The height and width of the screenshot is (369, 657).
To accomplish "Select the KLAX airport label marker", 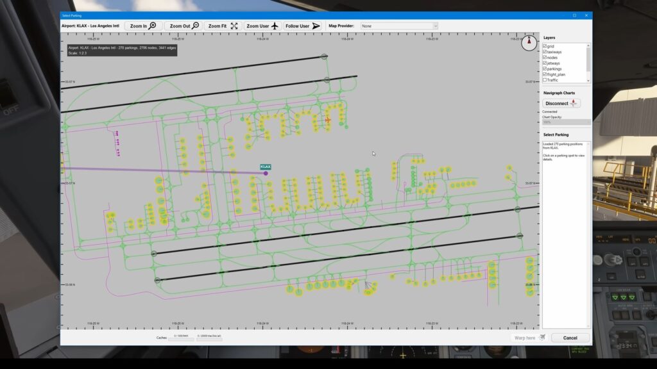I will click(266, 167).
